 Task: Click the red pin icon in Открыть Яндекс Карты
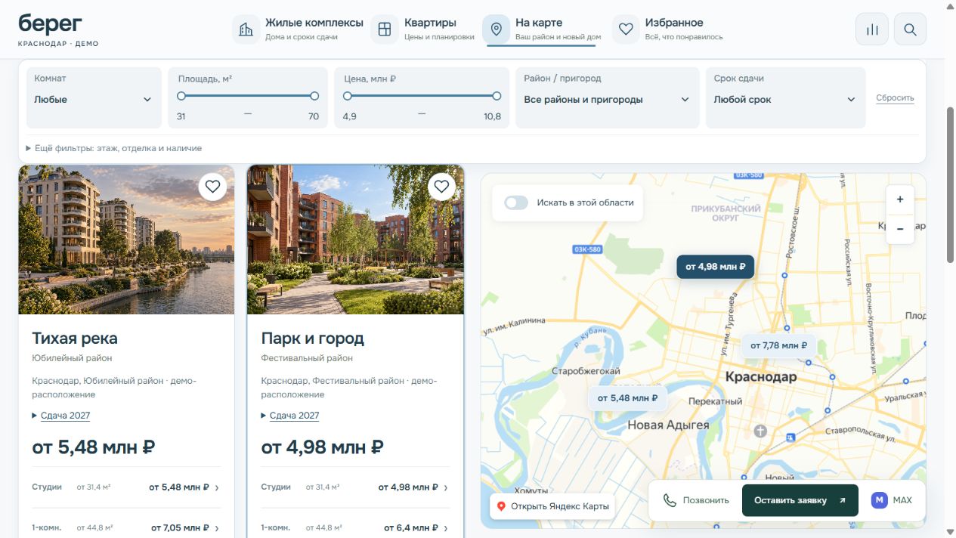click(x=500, y=506)
